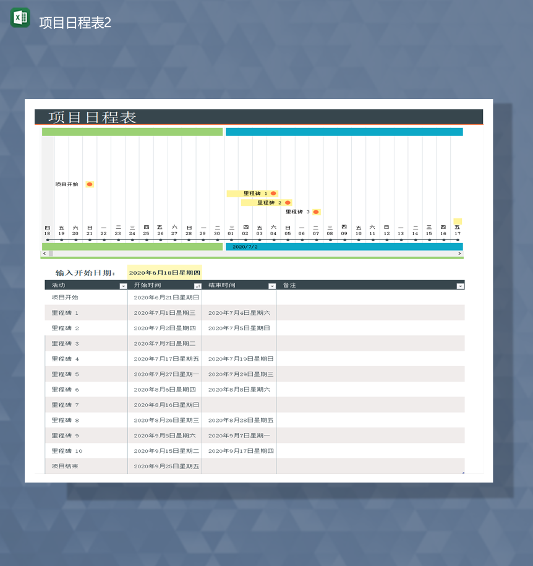The height and width of the screenshot is (566, 533).
Task: Click the yellow marker above Friday 17
Action: (457, 220)
